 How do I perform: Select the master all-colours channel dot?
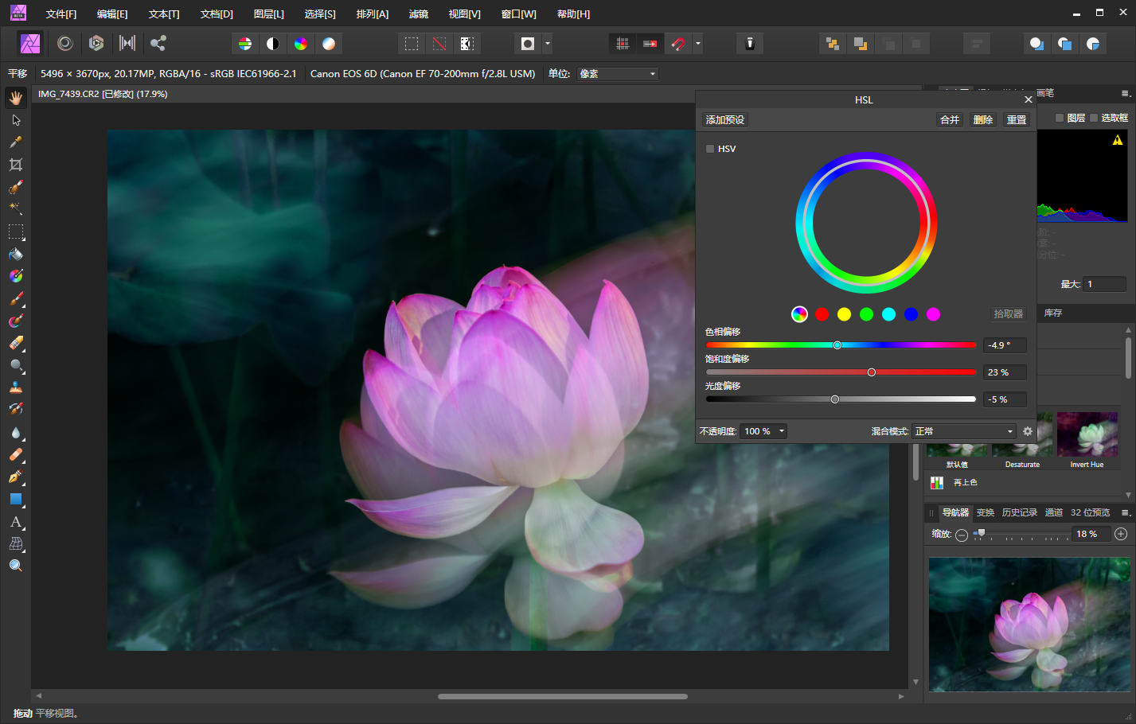pos(800,314)
